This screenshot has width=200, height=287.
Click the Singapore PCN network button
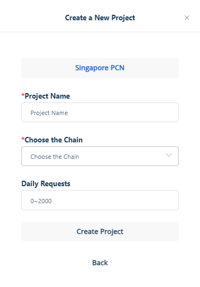tap(100, 68)
